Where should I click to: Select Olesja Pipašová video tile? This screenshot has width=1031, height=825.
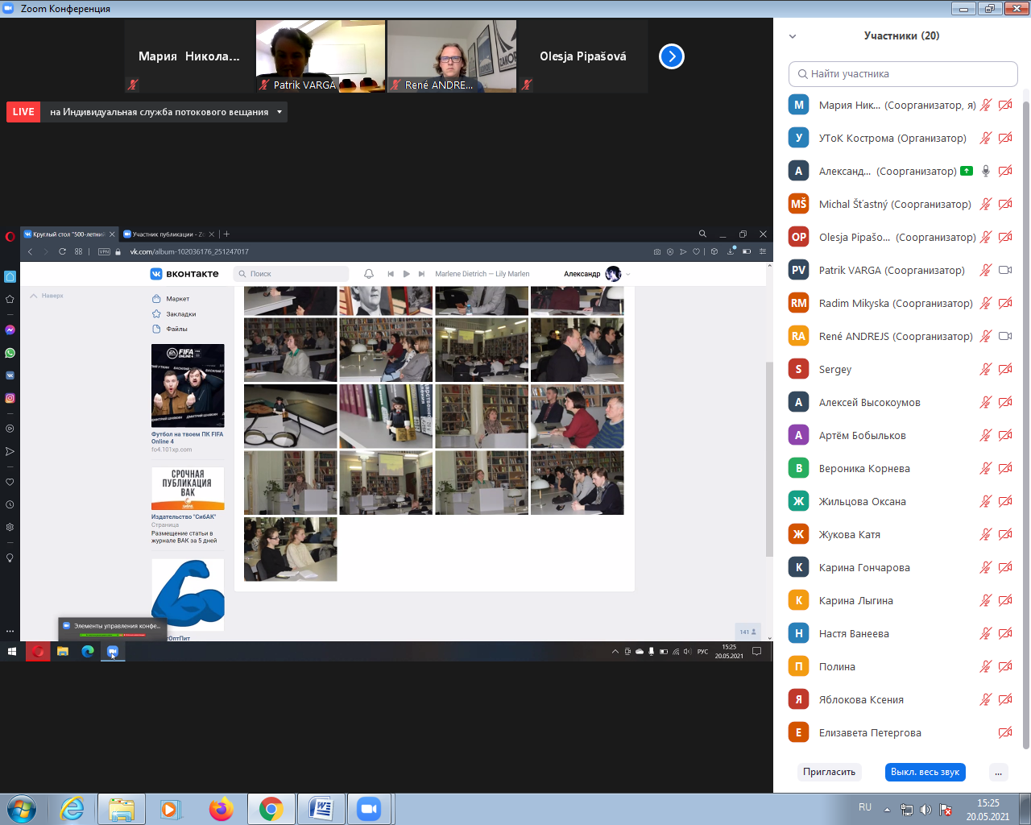582,56
